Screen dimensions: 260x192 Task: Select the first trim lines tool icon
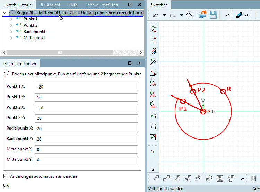[153, 30]
